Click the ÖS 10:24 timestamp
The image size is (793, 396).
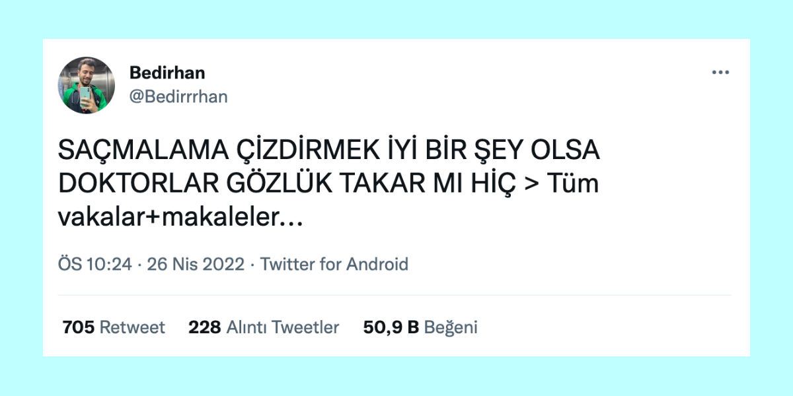click(95, 265)
